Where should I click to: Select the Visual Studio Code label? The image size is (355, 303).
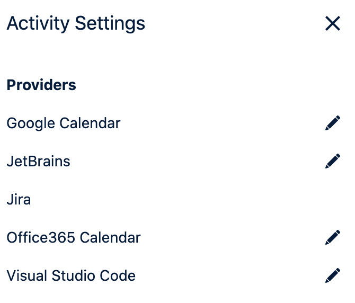click(x=71, y=275)
